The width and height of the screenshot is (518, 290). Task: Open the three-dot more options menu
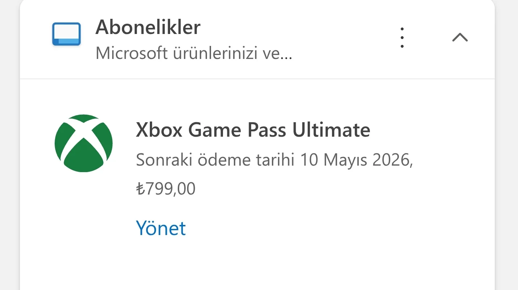click(402, 37)
